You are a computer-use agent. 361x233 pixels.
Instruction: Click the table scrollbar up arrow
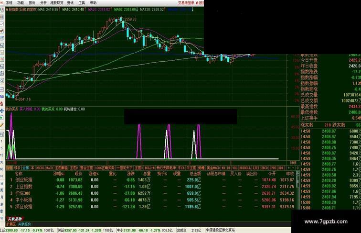click(297, 173)
